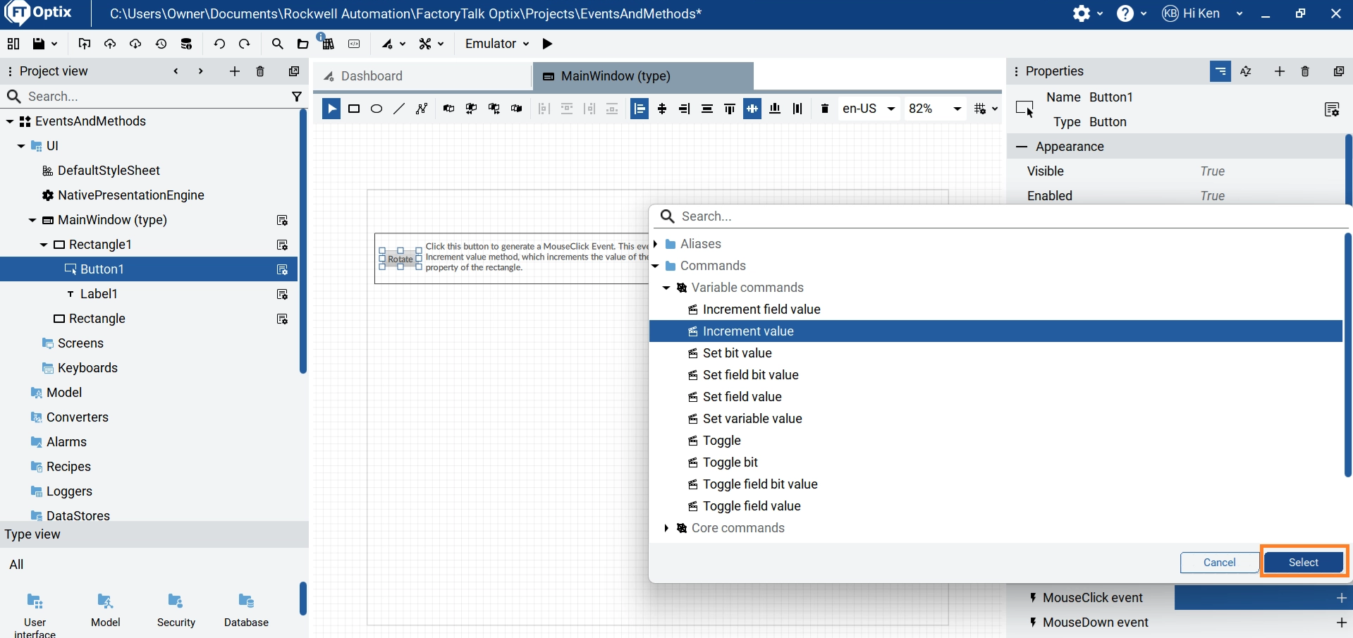Toggle the Visible property value True
Viewport: 1353px width, 638px height.
coord(1213,171)
